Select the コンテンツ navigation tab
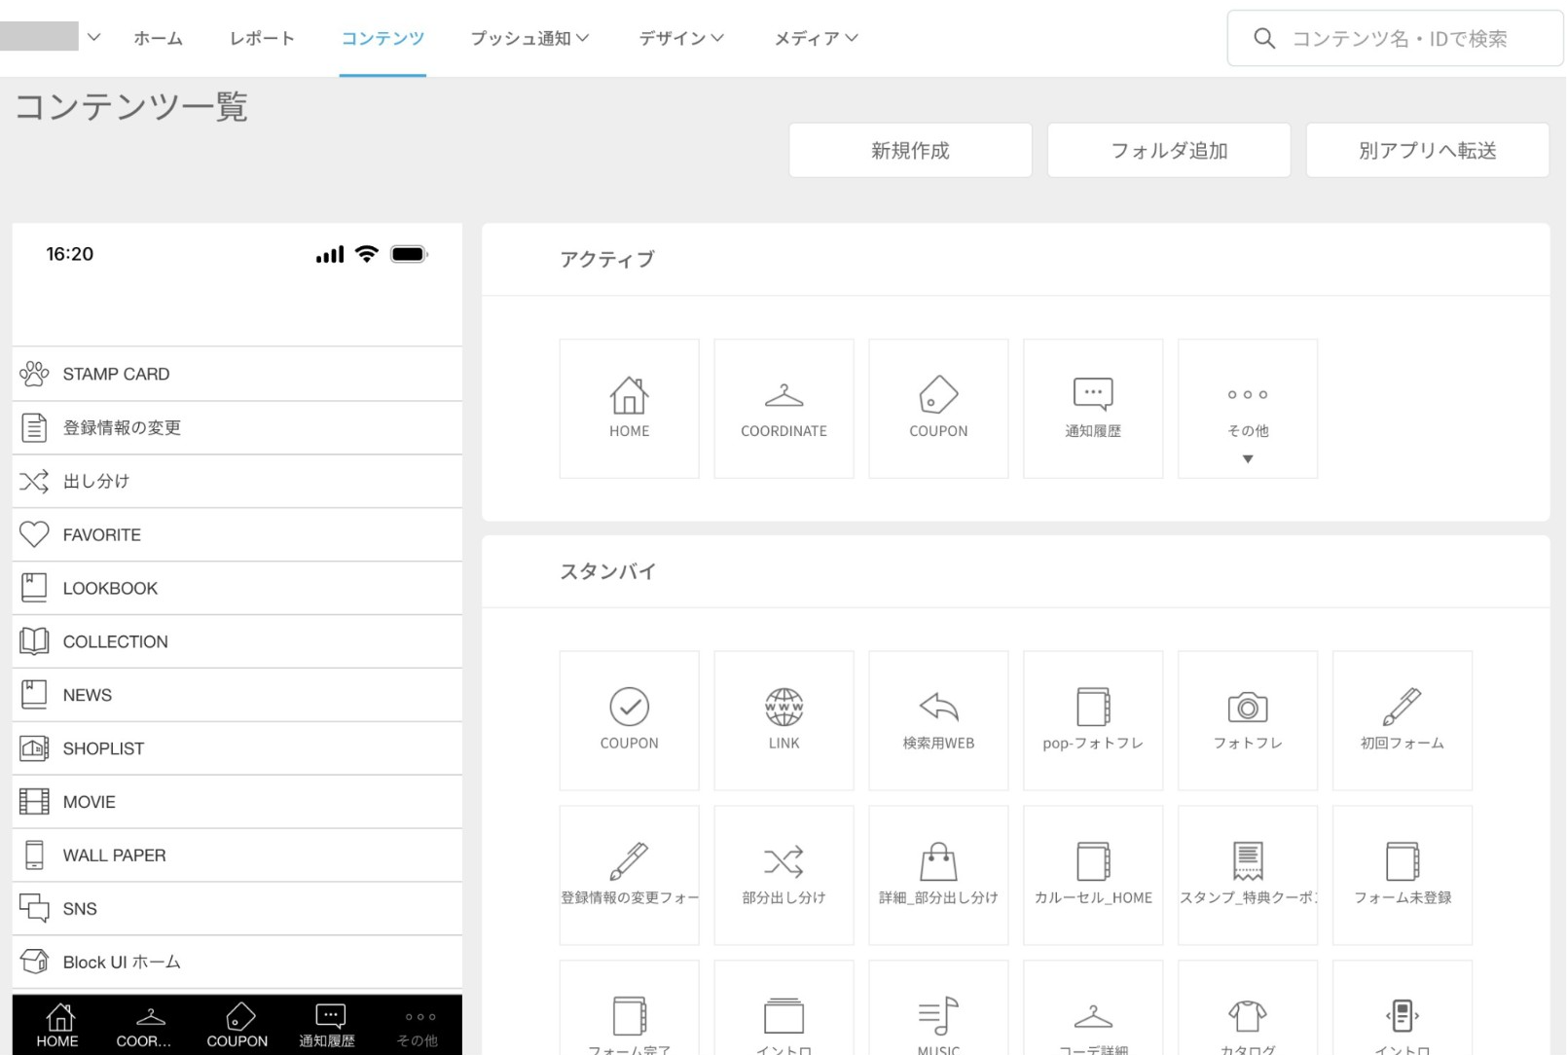 coord(383,38)
